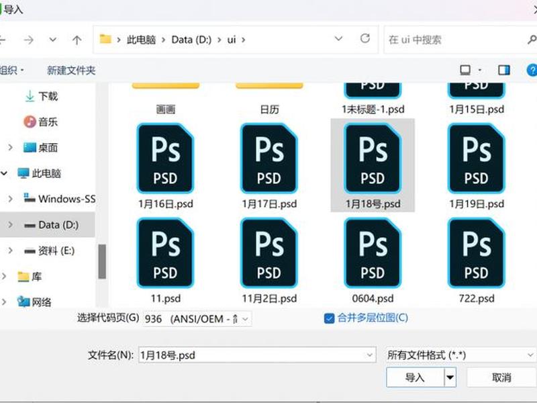Click the forward navigation arrow

(x=28, y=40)
